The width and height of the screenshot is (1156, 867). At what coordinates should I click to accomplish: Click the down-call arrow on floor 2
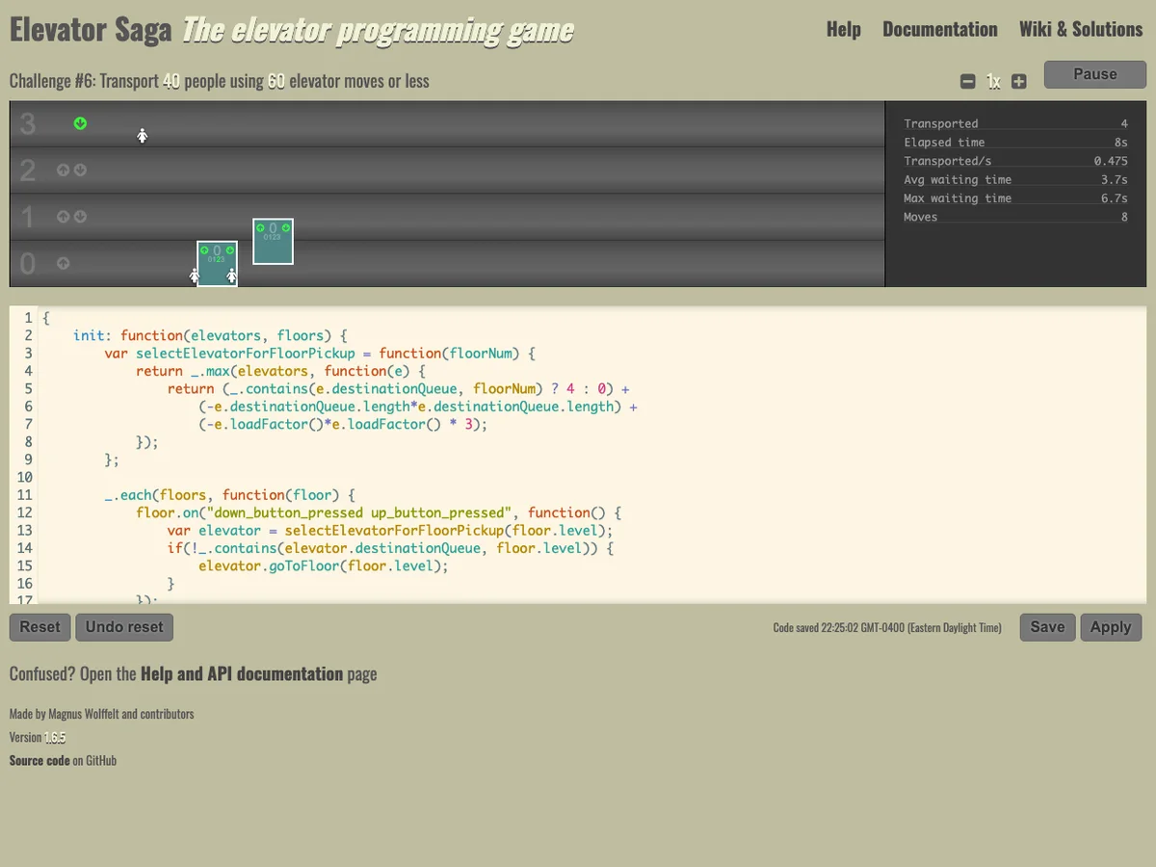(x=80, y=171)
